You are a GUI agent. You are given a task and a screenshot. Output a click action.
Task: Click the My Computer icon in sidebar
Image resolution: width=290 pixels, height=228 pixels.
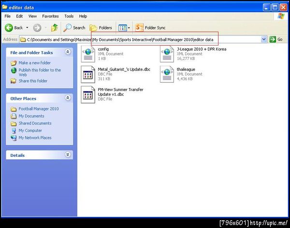pos(14,131)
